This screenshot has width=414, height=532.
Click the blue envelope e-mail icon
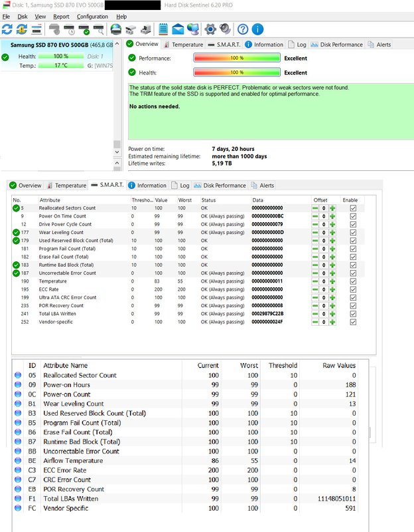pyautogui.click(x=178, y=29)
